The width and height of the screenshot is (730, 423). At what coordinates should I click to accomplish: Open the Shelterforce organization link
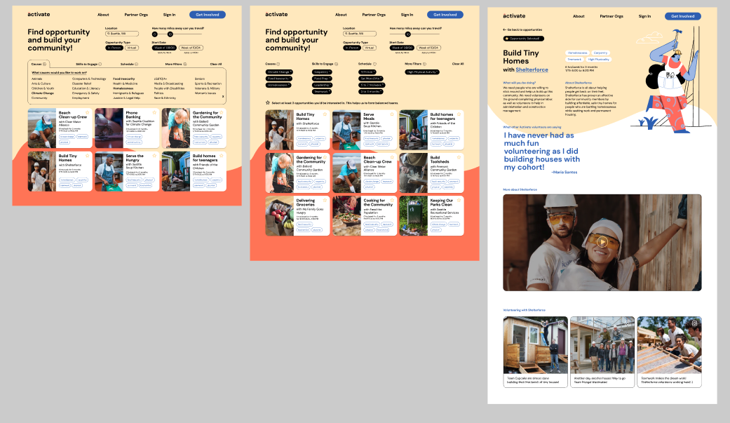tap(532, 70)
